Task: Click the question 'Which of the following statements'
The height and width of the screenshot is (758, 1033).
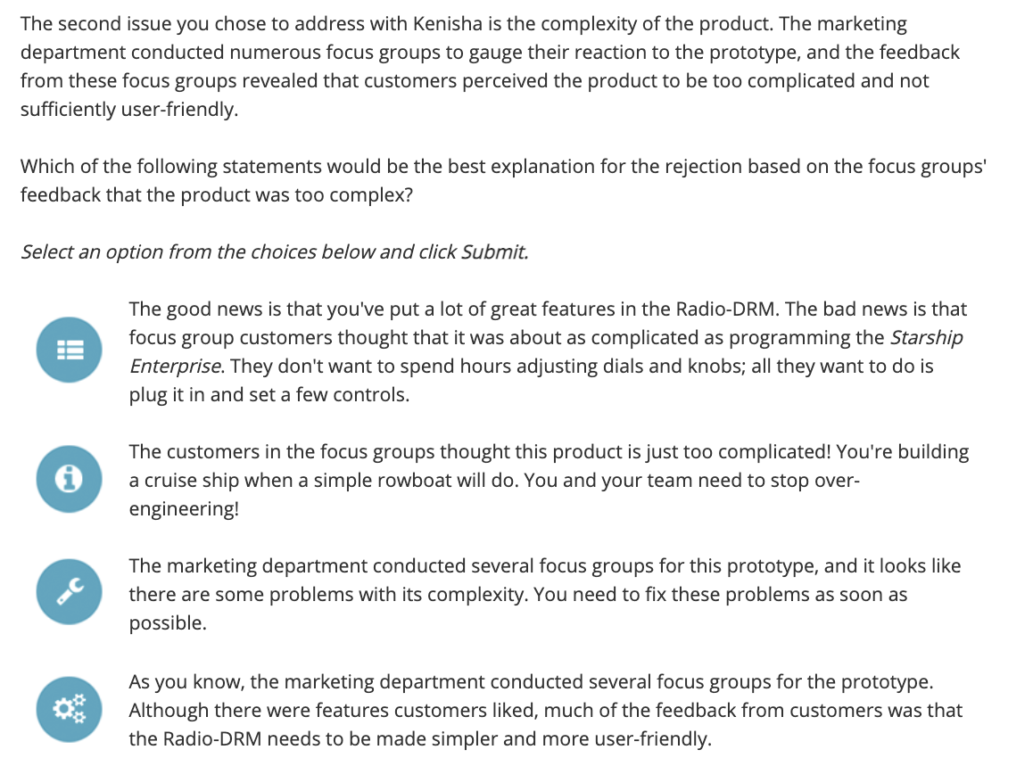Action: (x=503, y=180)
